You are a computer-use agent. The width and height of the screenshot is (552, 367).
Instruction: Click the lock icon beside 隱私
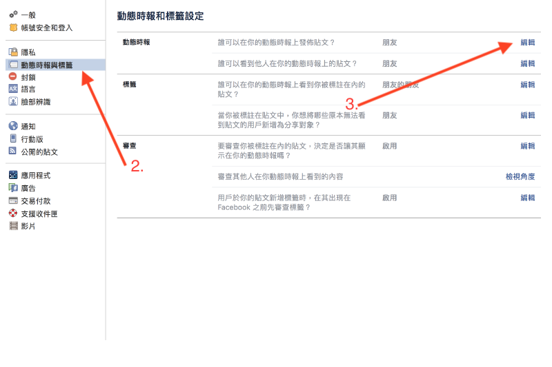click(13, 52)
